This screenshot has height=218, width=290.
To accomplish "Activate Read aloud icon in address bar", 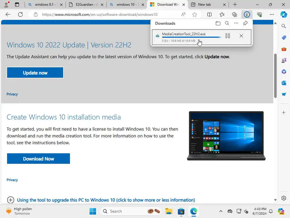I will point(183,14).
